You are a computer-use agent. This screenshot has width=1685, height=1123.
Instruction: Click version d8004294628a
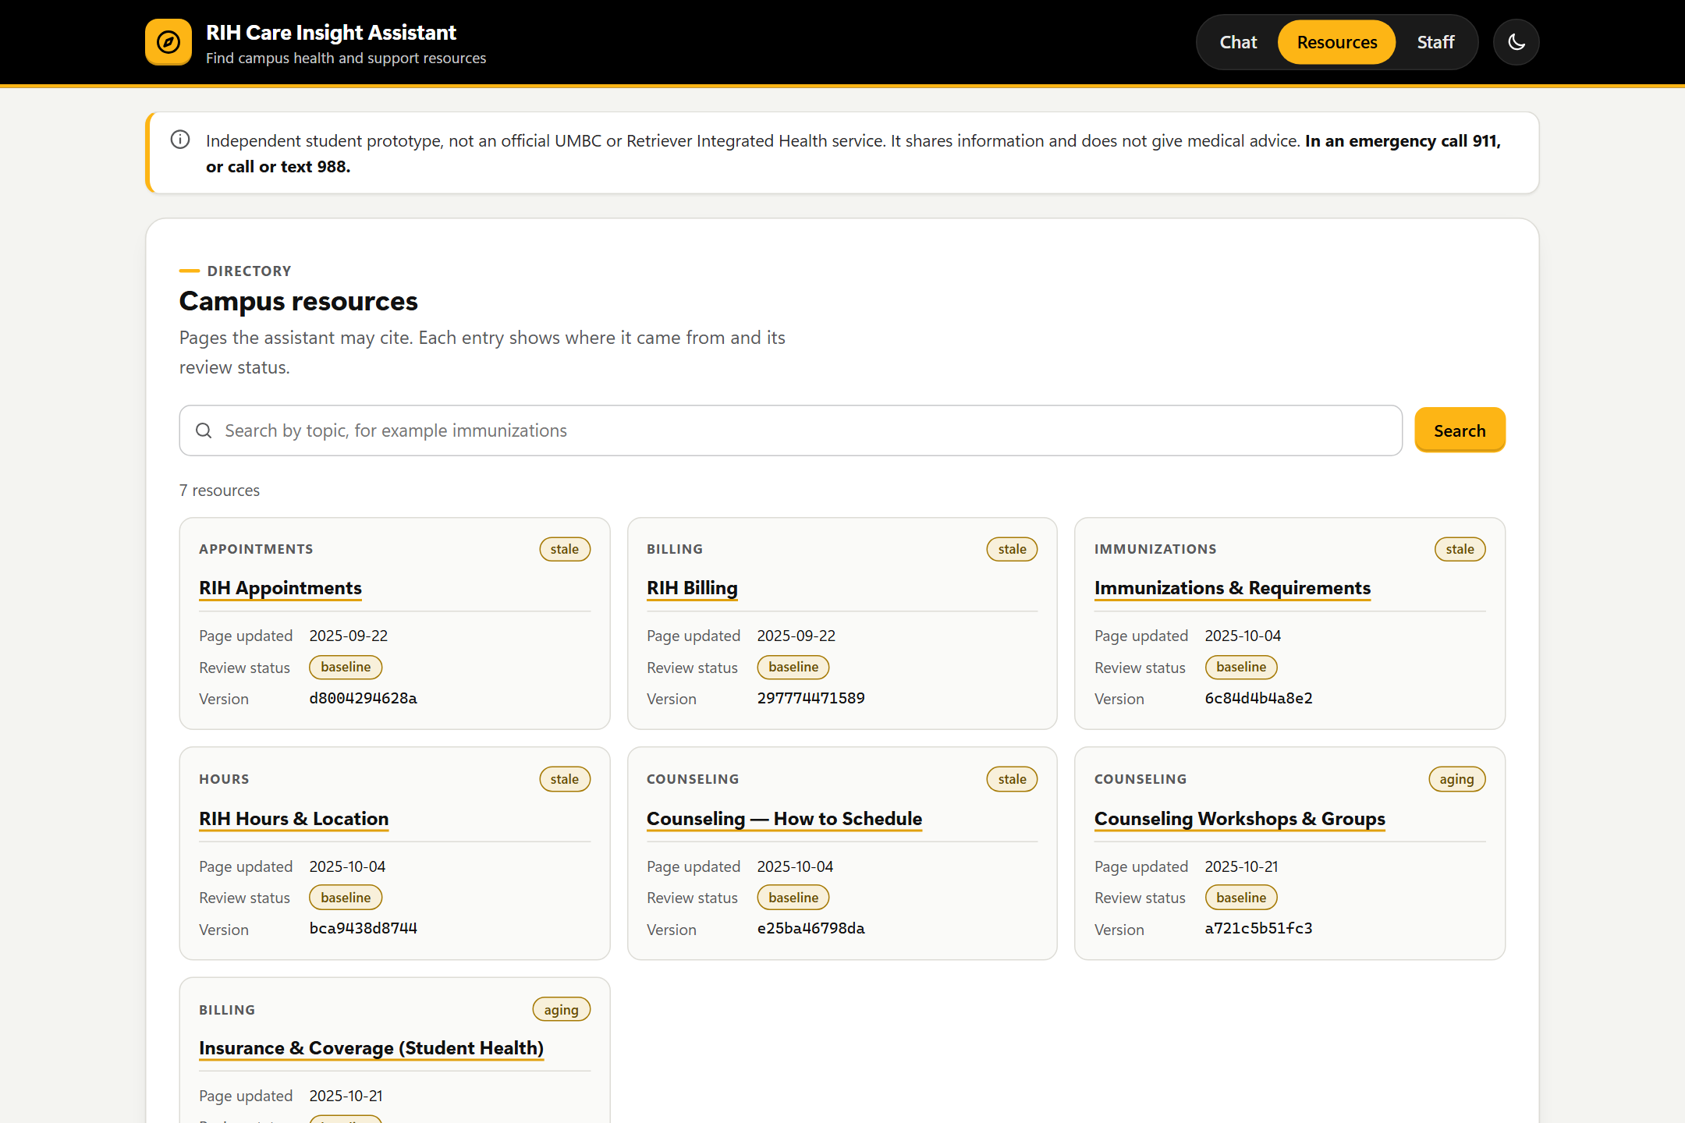click(x=364, y=698)
